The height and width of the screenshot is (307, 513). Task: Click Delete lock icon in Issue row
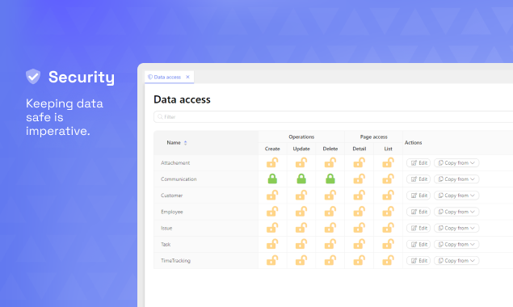point(330,228)
